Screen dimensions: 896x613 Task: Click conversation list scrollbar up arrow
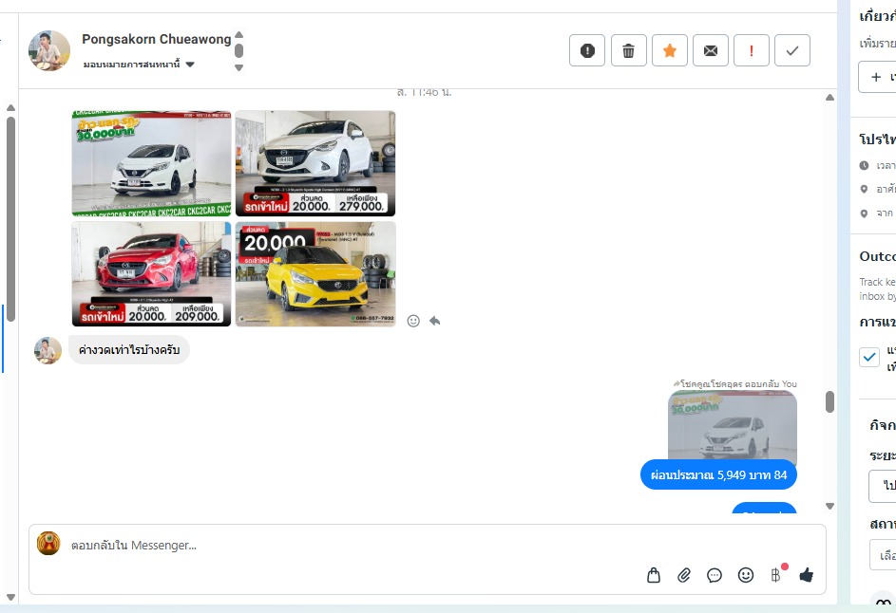click(x=10, y=108)
